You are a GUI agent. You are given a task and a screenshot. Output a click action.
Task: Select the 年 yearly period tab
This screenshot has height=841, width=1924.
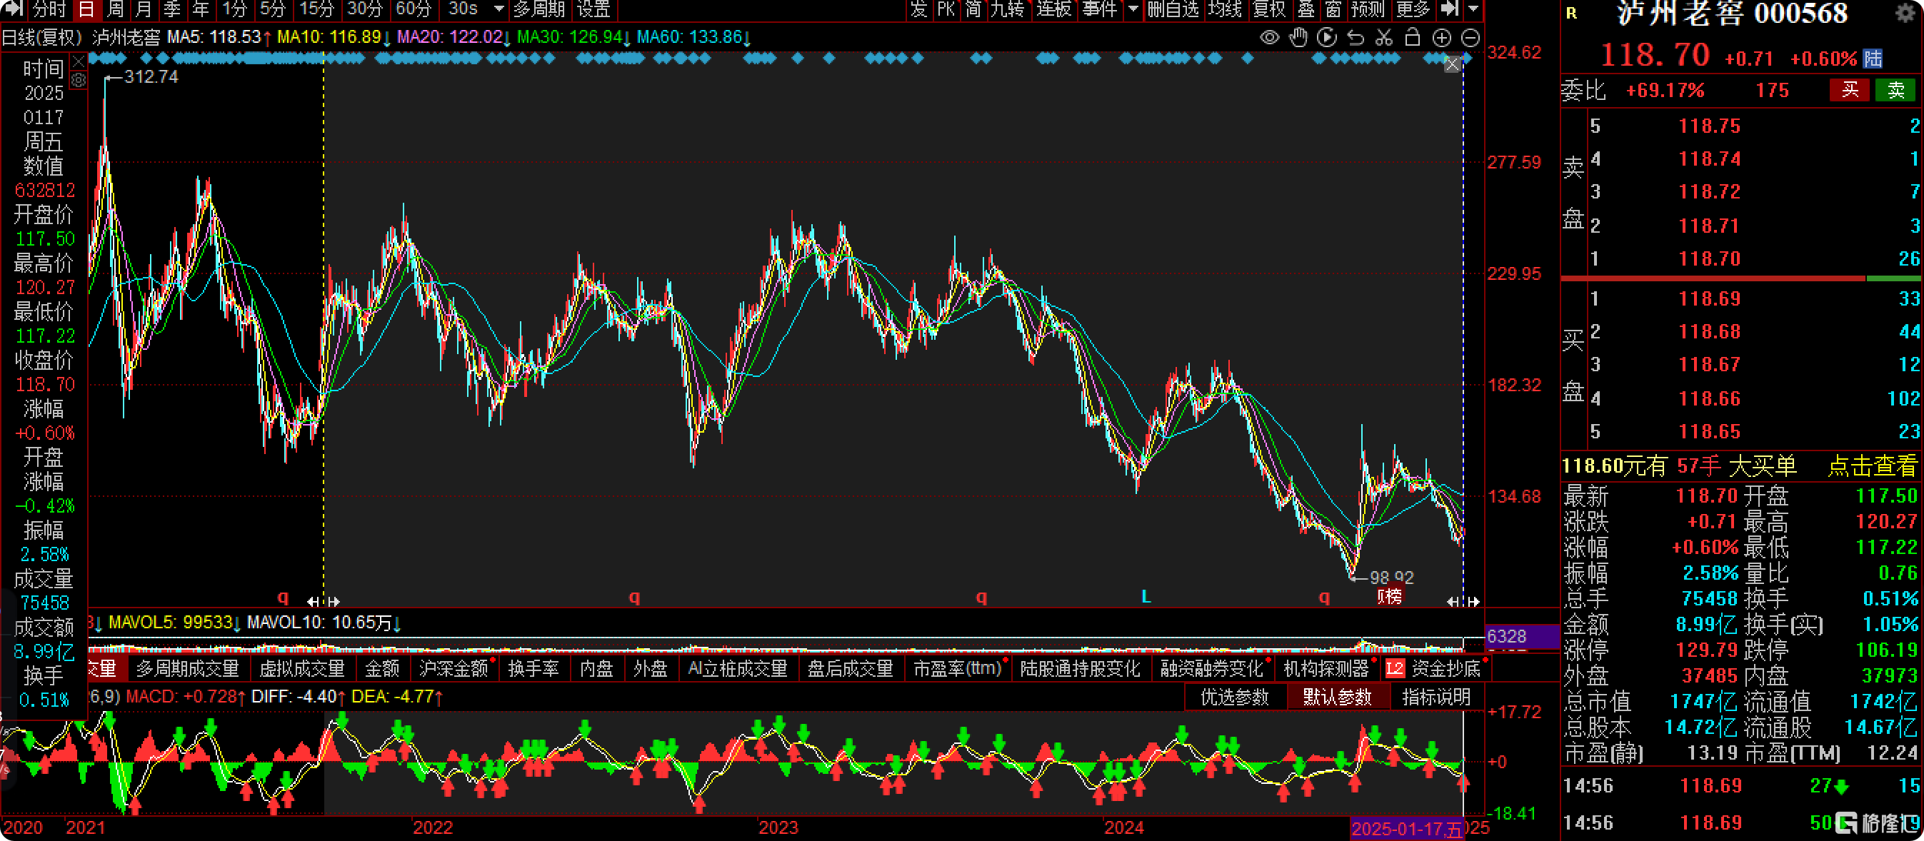point(201,9)
